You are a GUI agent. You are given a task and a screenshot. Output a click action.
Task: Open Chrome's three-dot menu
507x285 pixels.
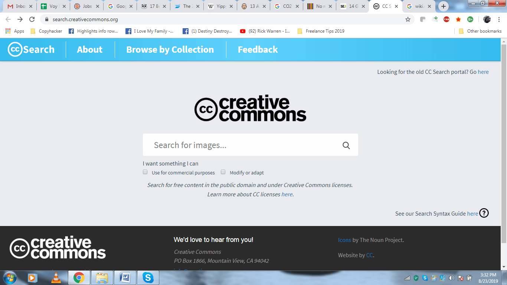(x=499, y=19)
